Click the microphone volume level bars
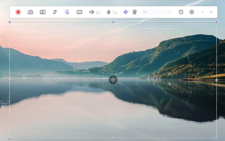 click(115, 12)
